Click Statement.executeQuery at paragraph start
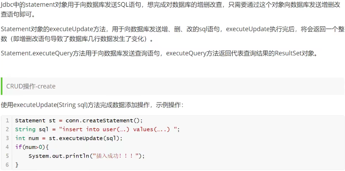Viewport: 345px width, 171px height. click(36, 54)
